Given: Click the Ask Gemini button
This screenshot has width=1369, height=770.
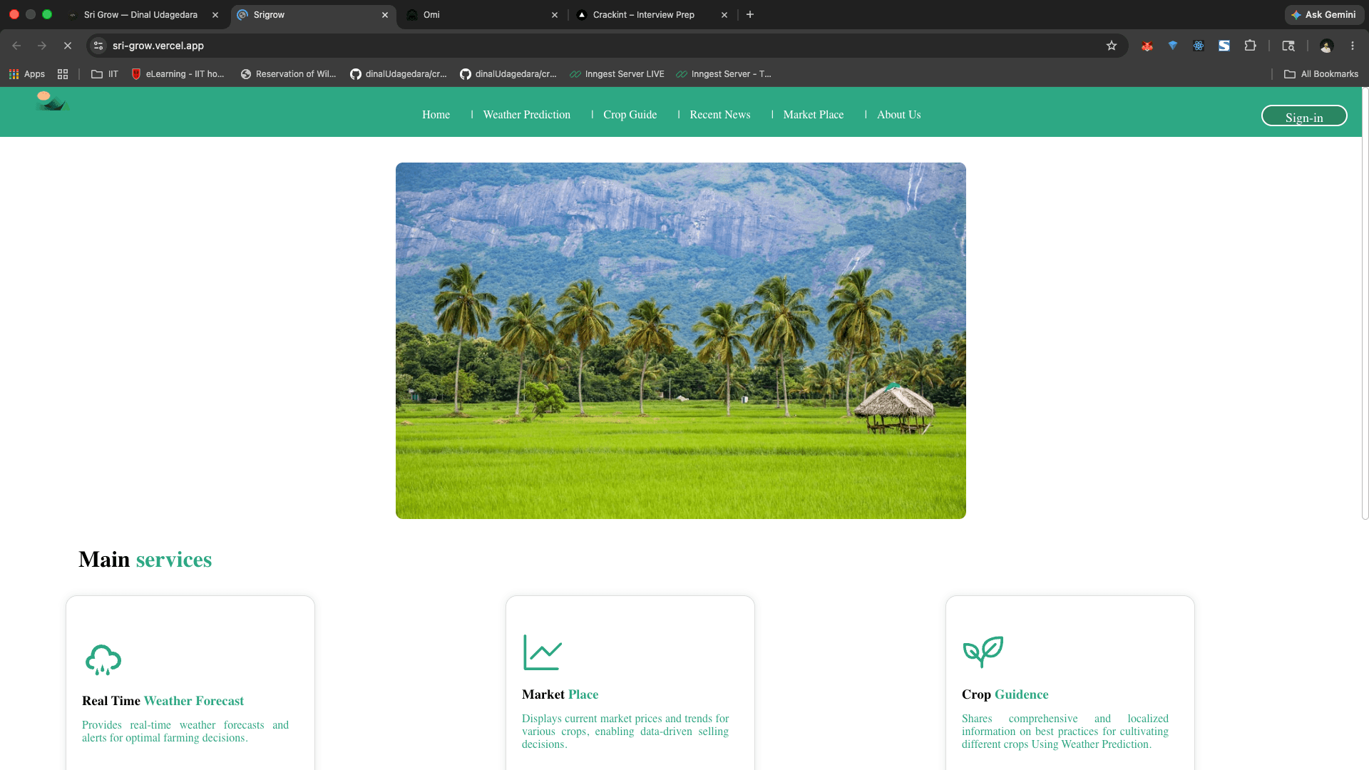Looking at the screenshot, I should 1324,15.
